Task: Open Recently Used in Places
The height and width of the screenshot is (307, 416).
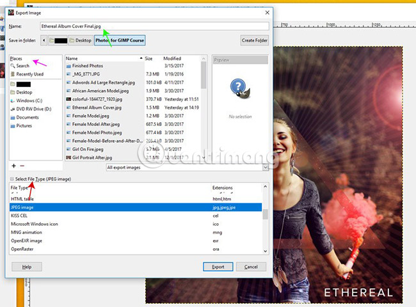Action: pos(27,74)
